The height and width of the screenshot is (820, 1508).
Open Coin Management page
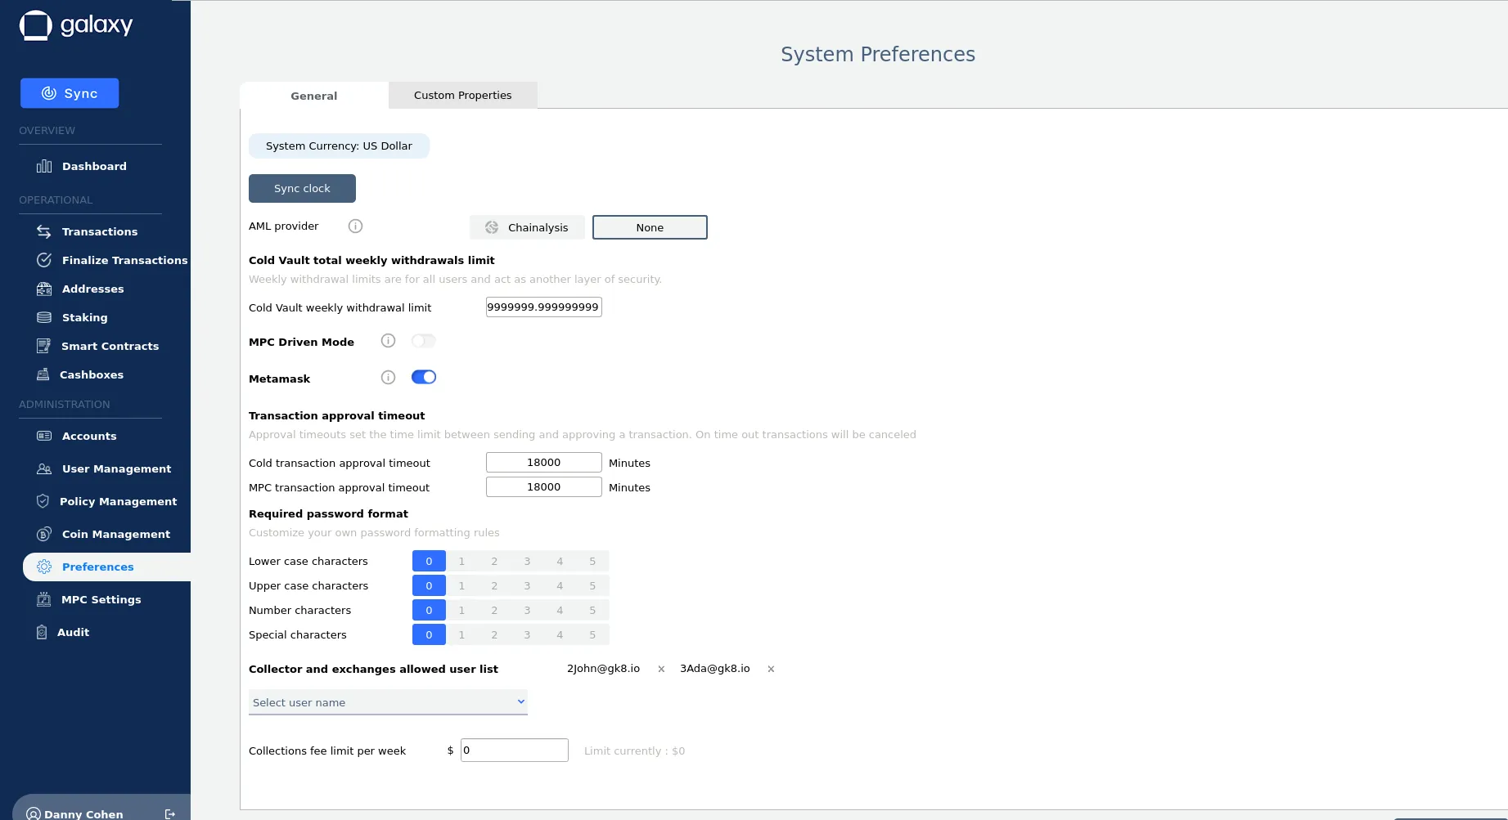click(x=103, y=534)
